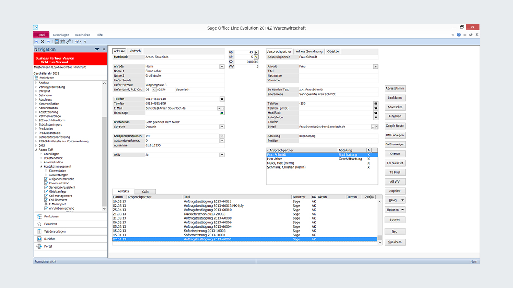Image resolution: width=513 pixels, height=288 pixels.
Task: Click the blue help question mark icon
Action: point(459,35)
